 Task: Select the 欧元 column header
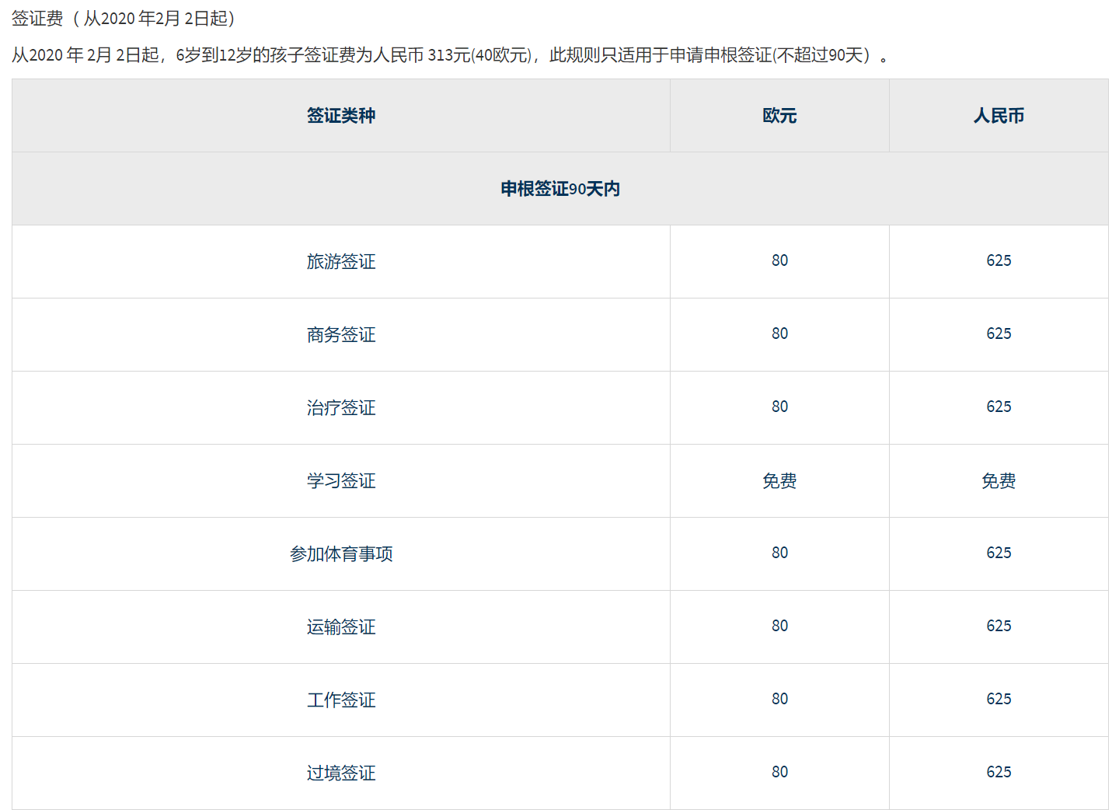click(779, 116)
